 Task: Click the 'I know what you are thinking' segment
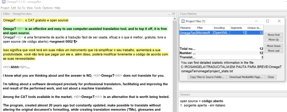84,76
